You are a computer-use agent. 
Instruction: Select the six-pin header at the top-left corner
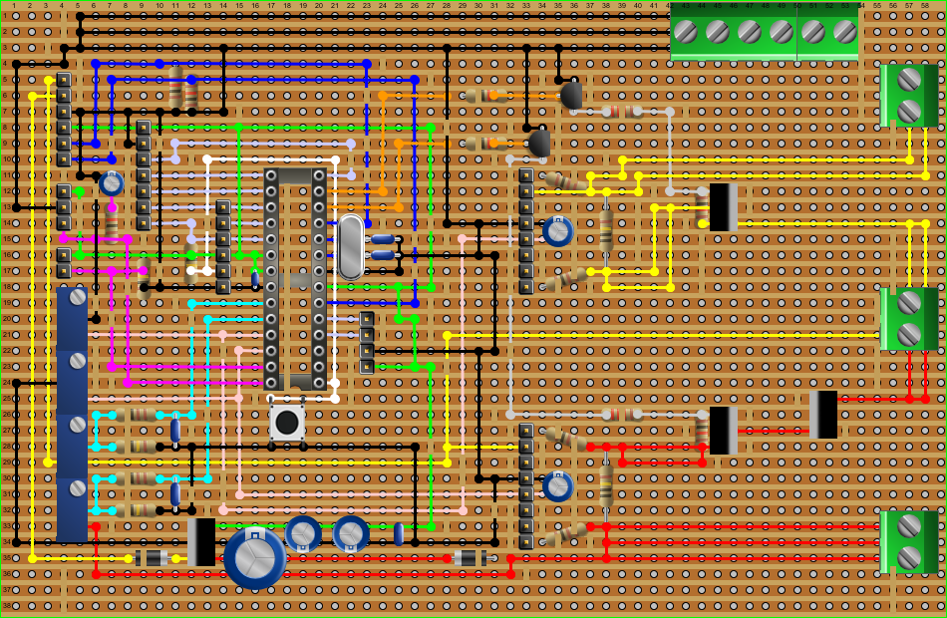(x=64, y=120)
